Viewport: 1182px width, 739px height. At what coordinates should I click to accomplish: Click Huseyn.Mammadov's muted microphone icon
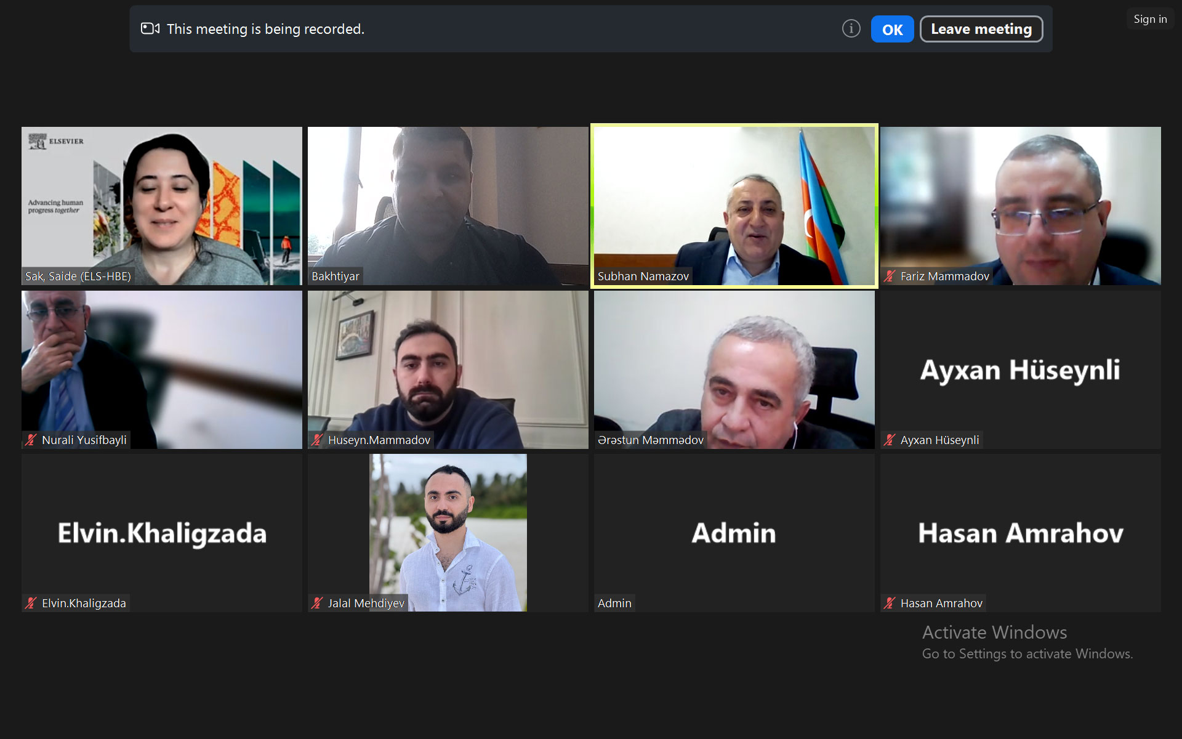click(317, 440)
